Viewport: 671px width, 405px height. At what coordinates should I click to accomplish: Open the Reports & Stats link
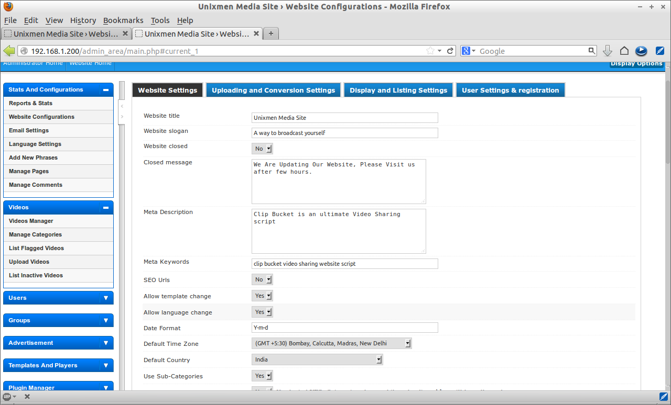(x=30, y=103)
